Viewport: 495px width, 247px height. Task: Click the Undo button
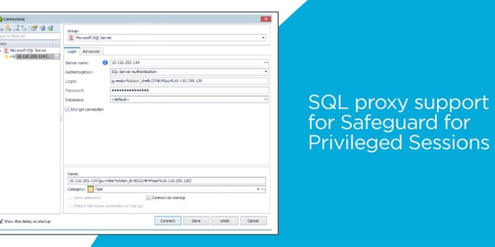225,221
